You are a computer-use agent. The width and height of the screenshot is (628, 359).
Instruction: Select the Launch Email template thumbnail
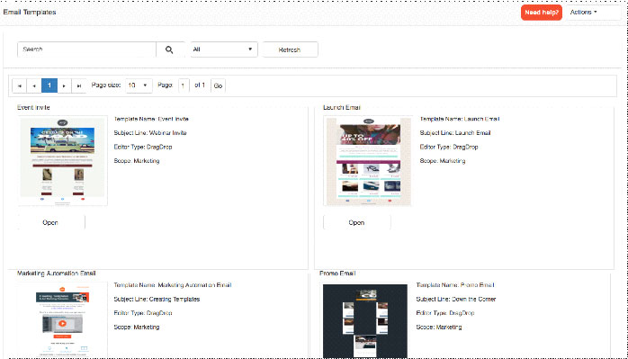pos(368,161)
